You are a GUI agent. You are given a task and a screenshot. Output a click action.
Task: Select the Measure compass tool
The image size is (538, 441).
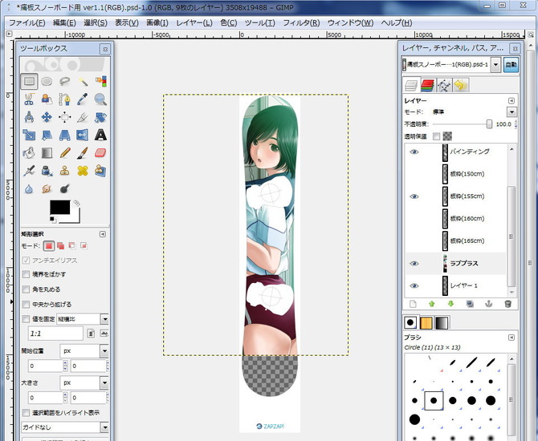pyautogui.click(x=29, y=117)
